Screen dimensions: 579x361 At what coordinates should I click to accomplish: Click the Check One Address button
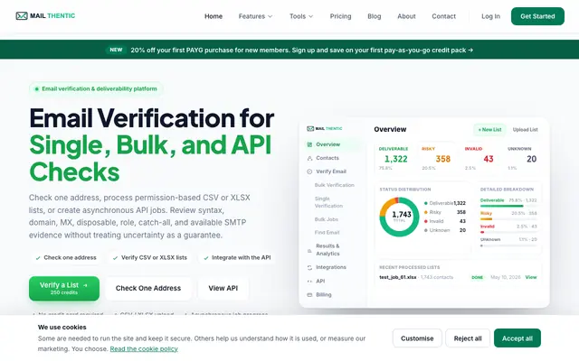coord(148,289)
